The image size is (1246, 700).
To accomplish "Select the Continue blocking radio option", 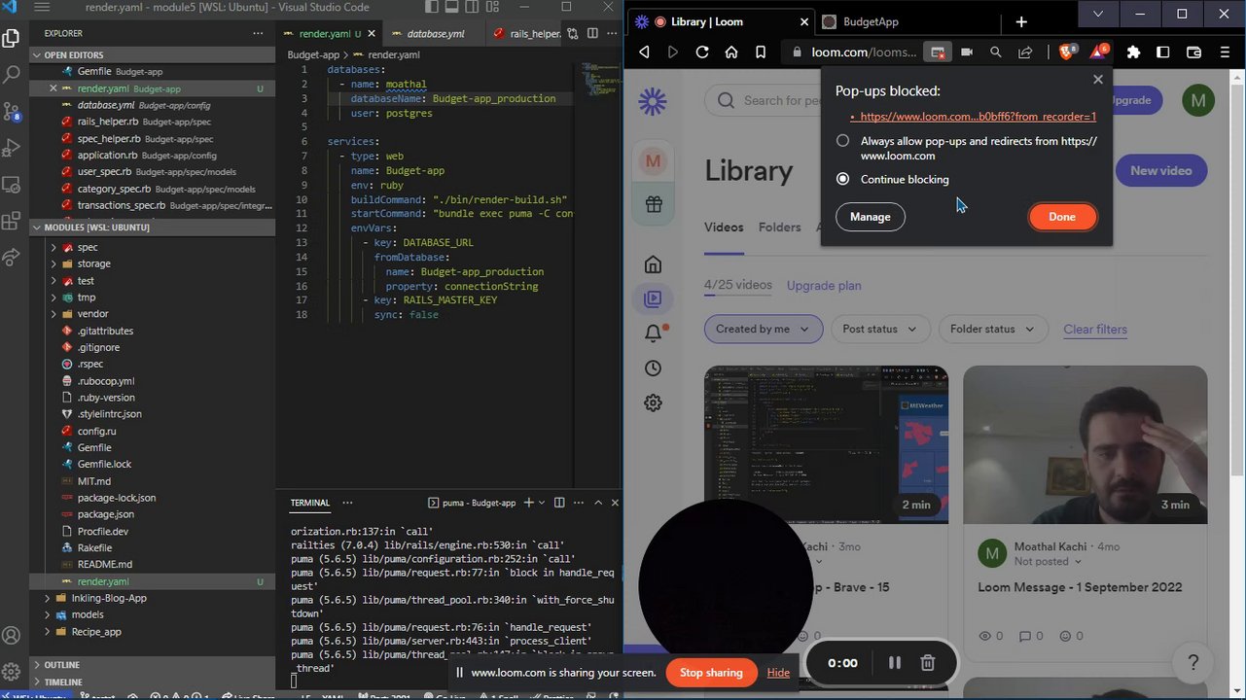I will pyautogui.click(x=842, y=179).
